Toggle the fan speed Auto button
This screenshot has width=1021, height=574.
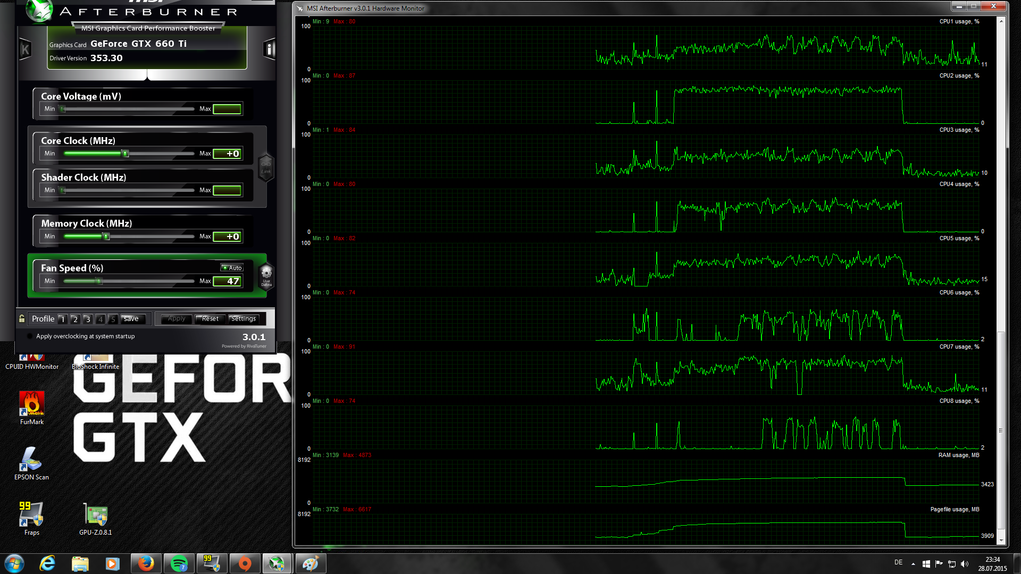click(232, 268)
